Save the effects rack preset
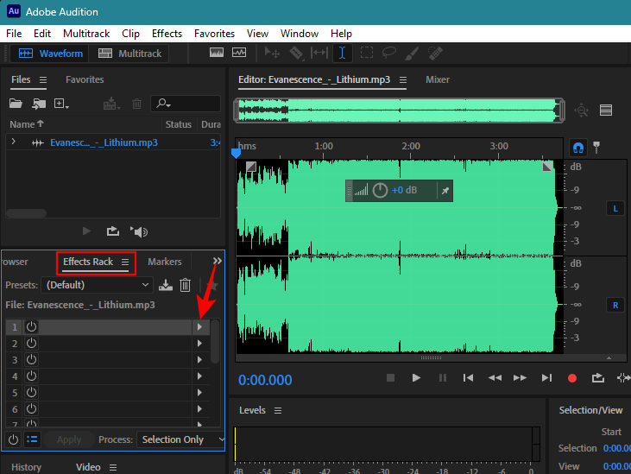This screenshot has width=631, height=474. pos(166,285)
